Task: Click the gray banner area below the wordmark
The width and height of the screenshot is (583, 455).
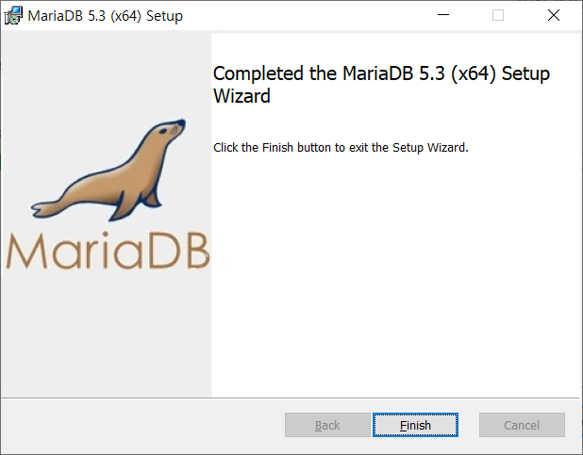Action: click(107, 334)
